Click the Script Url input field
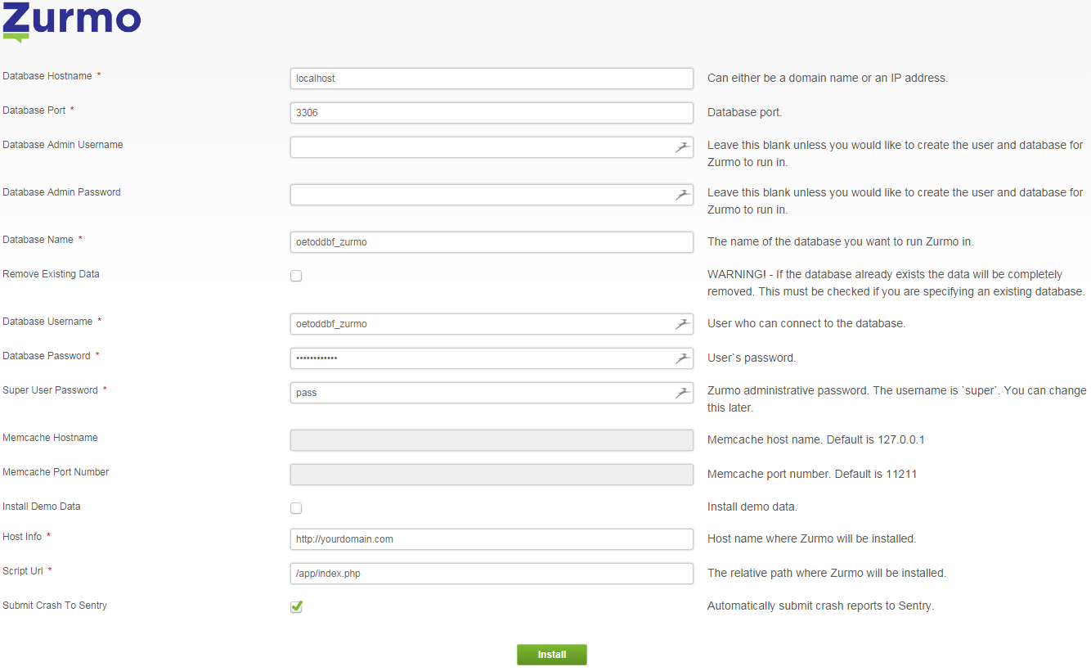Viewport: 1091px width, 671px height. coord(492,574)
